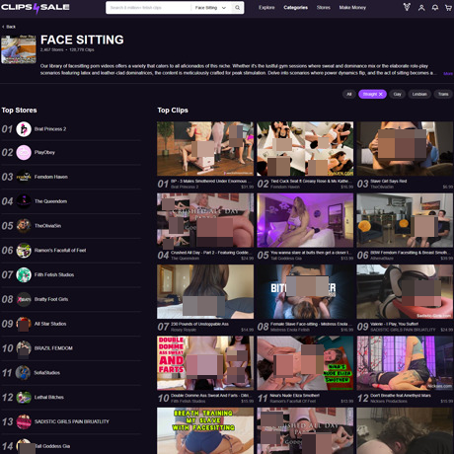This screenshot has height=454, width=454.
Task: Click the store avatar in row 13
Action: coord(24,421)
